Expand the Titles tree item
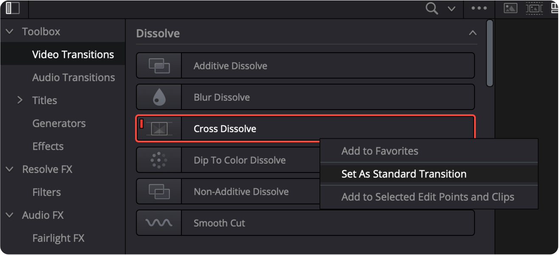This screenshot has width=559, height=255. tap(20, 100)
